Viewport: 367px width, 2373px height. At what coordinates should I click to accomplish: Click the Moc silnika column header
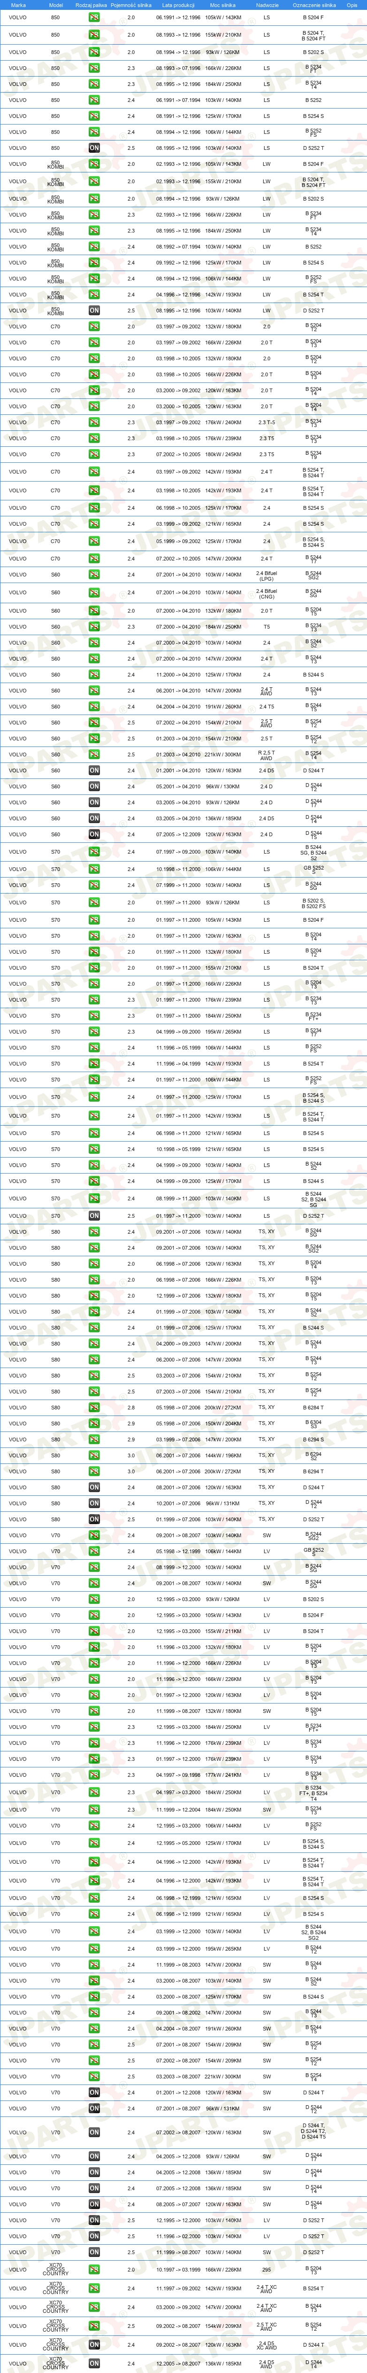click(222, 5)
